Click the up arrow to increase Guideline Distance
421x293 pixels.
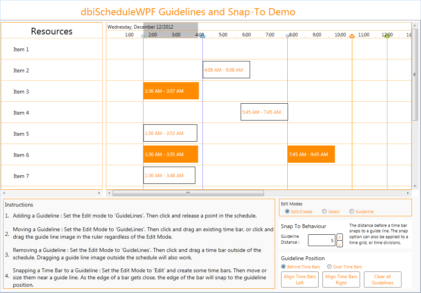(x=339, y=237)
